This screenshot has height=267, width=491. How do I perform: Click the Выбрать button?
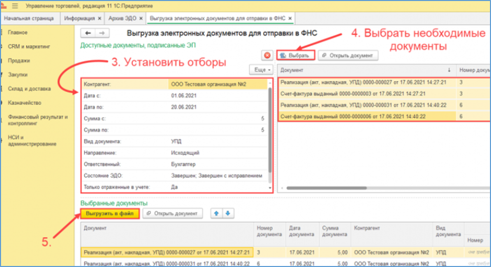pyautogui.click(x=296, y=55)
